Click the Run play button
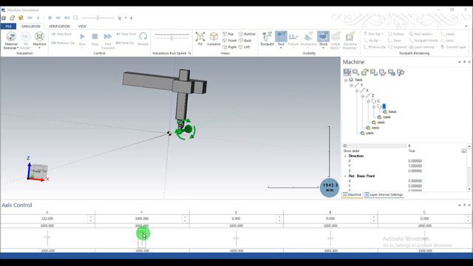 click(x=82, y=37)
